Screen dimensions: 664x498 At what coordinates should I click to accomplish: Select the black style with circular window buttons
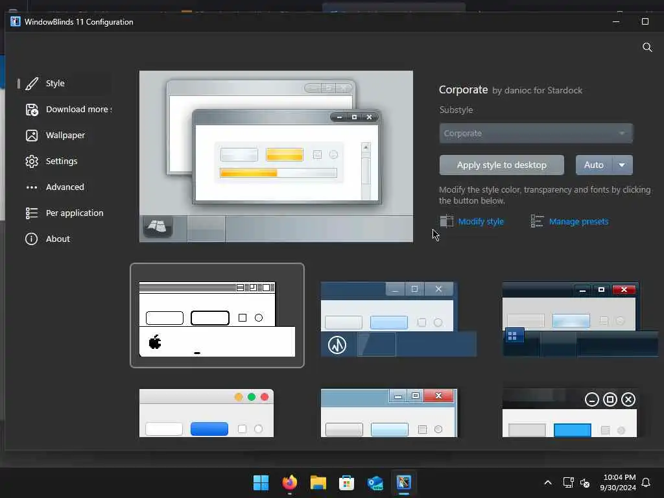pos(570,413)
